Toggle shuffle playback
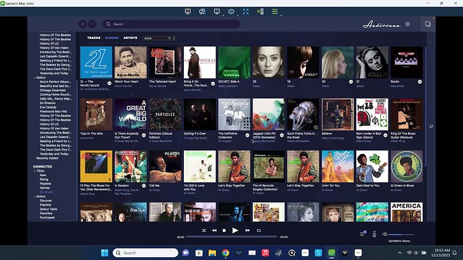The width and height of the screenshot is (463, 260). [204, 231]
